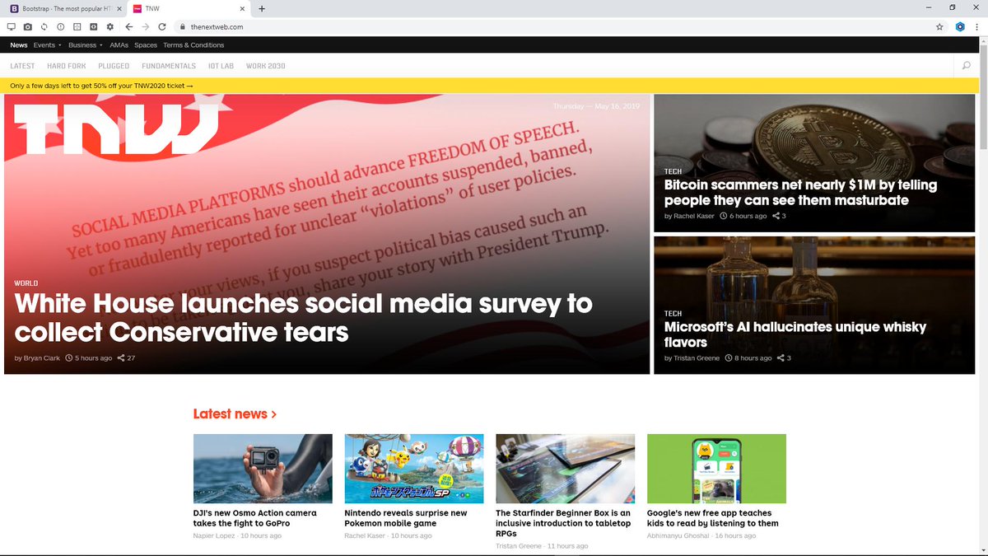Open the HARD FORK section
This screenshot has height=556, width=988.
[67, 66]
